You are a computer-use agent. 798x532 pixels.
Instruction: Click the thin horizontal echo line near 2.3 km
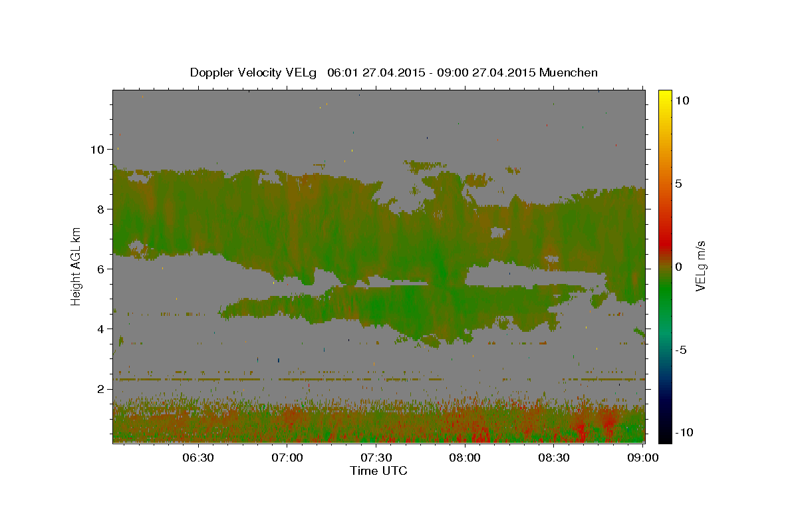point(378,379)
